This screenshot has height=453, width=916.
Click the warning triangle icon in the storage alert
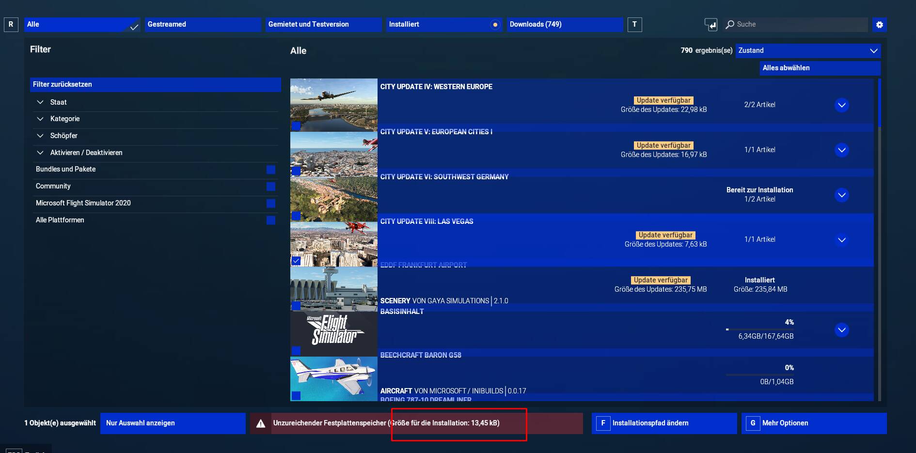(x=261, y=423)
